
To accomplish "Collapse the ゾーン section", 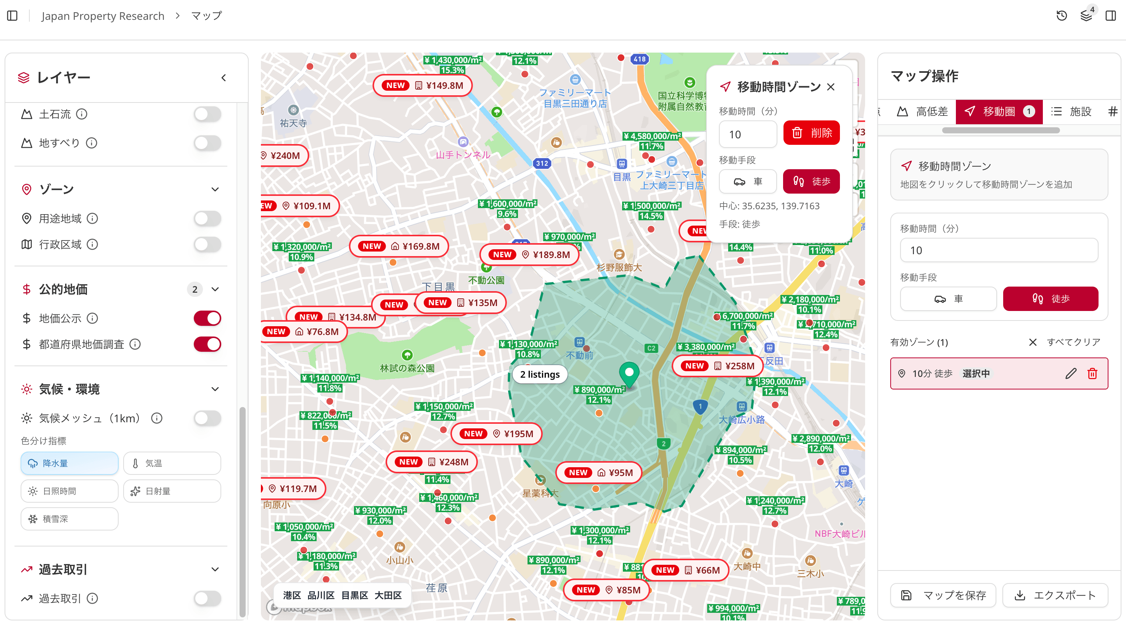I will (215, 189).
